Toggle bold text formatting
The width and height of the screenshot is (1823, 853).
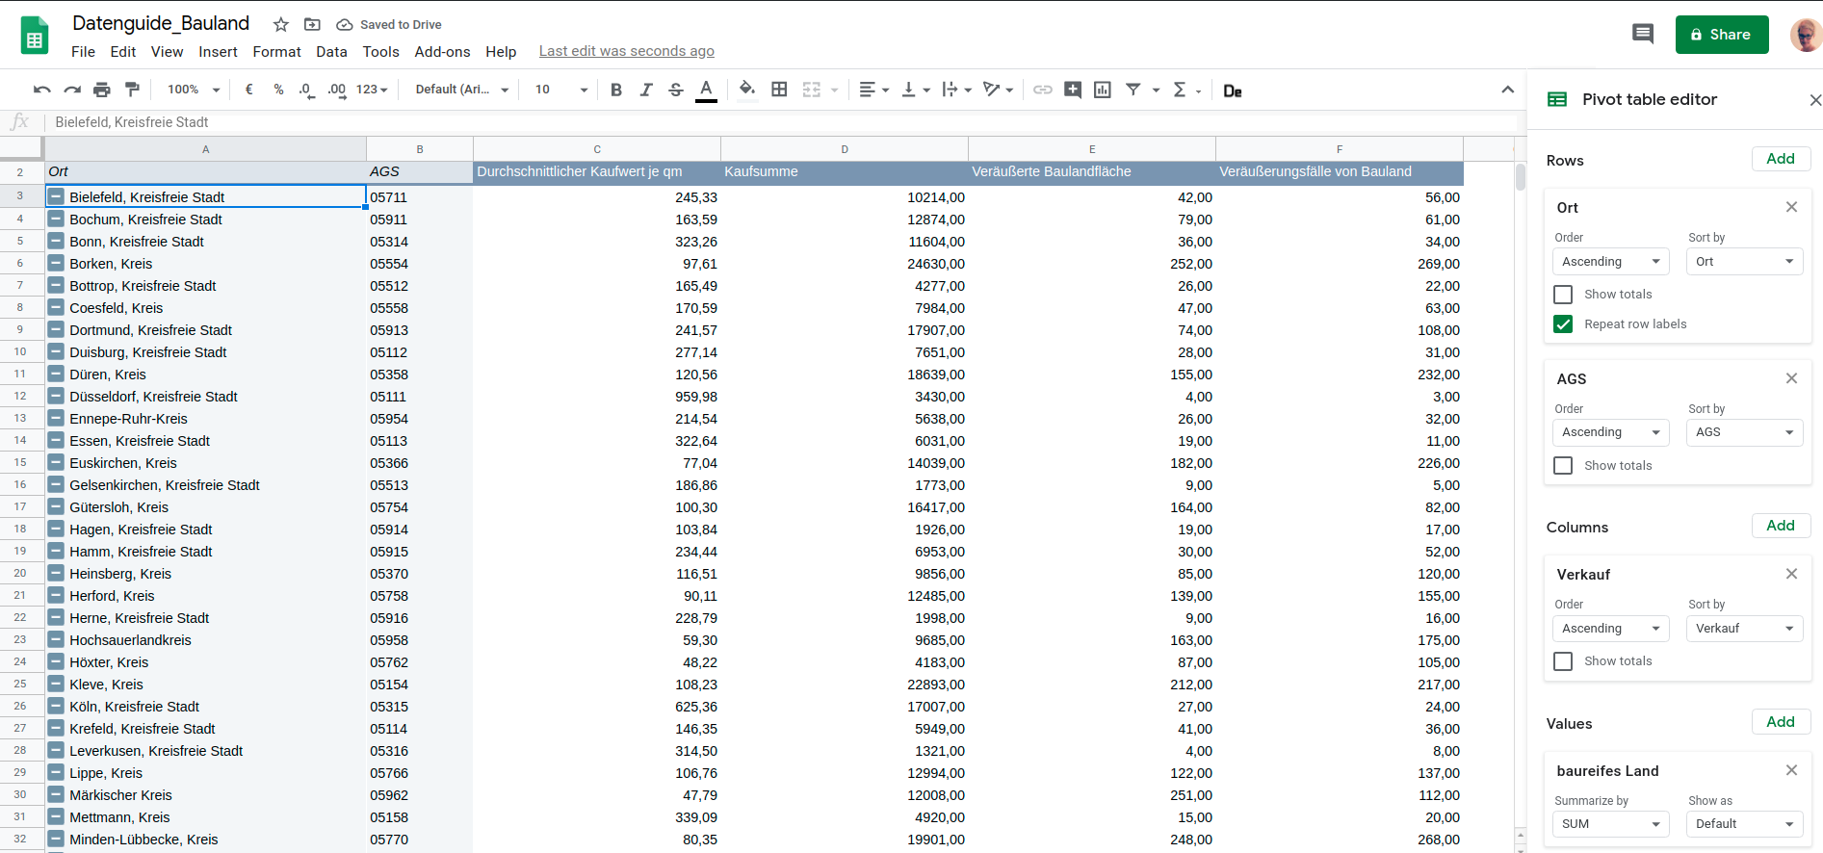tap(616, 90)
